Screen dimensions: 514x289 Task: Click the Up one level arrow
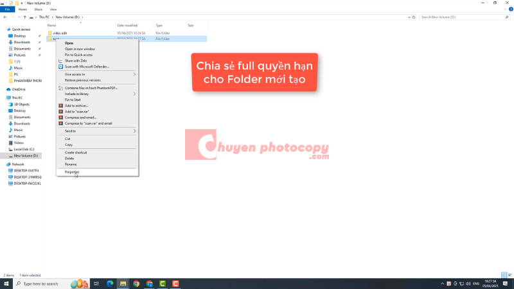click(25, 17)
